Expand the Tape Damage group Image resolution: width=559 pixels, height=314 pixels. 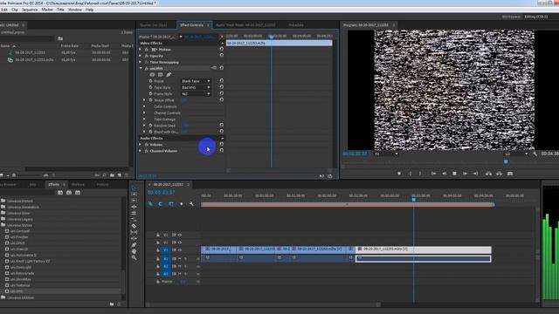pos(144,119)
